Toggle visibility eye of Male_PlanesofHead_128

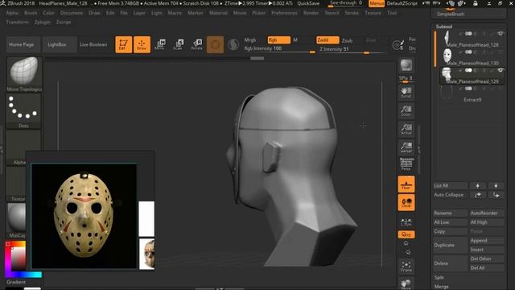coord(501,34)
